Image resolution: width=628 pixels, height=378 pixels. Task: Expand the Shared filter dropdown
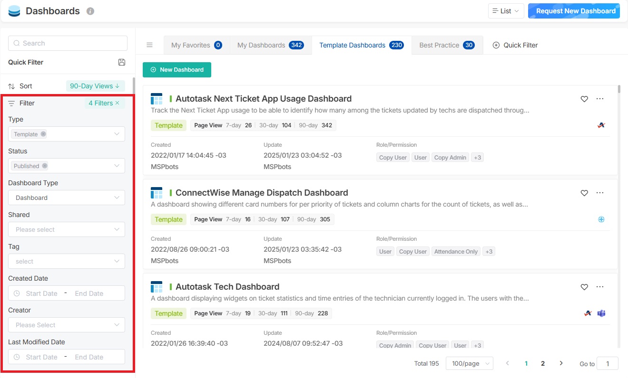67,229
